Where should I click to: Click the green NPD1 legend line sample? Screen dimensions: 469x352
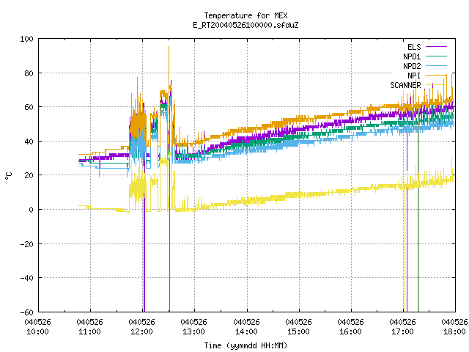click(x=436, y=56)
